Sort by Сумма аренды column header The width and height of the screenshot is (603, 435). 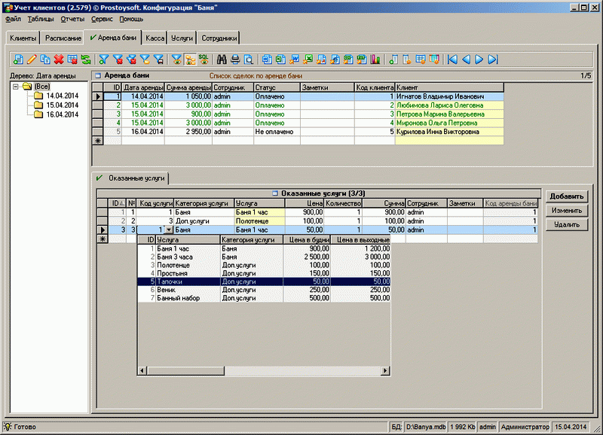pyautogui.click(x=188, y=87)
